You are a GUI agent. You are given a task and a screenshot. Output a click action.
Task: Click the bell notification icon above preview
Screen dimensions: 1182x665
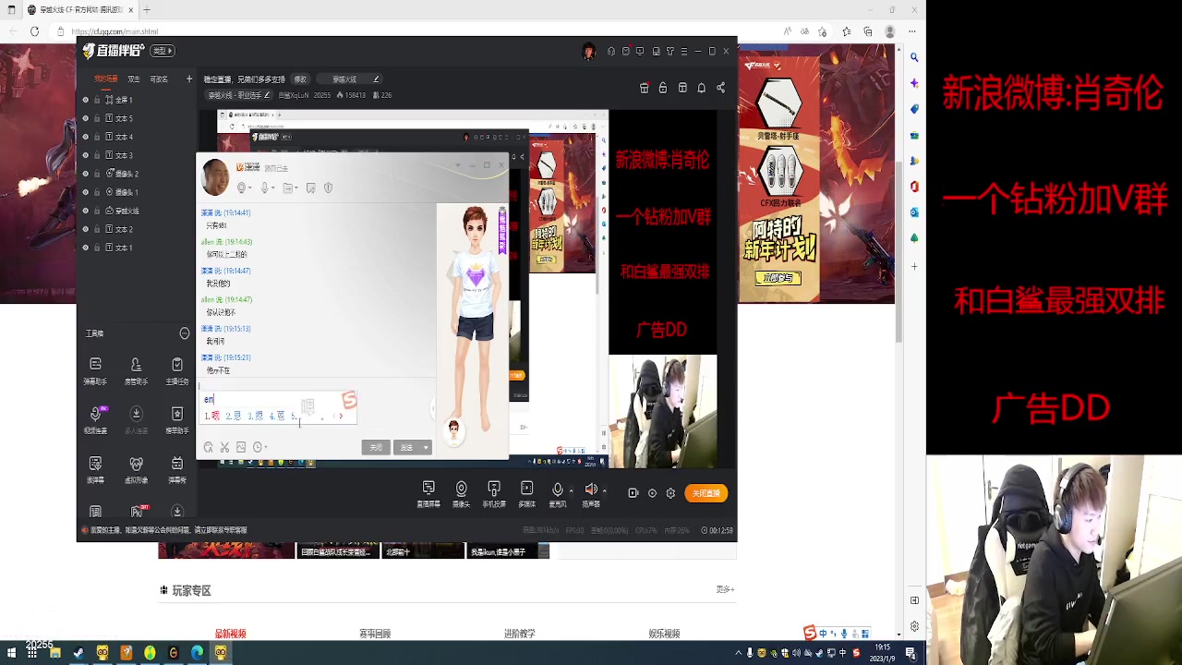(701, 88)
